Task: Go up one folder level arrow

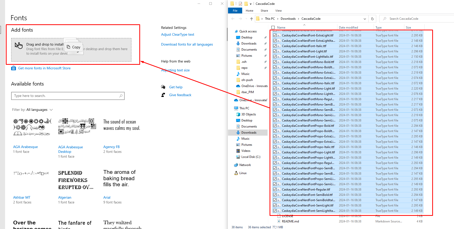Action: [x=251, y=19]
